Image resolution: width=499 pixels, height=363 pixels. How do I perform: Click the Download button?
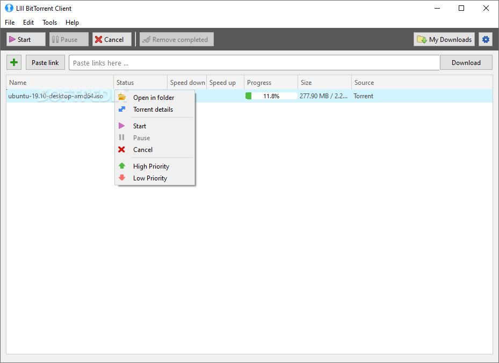[466, 63]
